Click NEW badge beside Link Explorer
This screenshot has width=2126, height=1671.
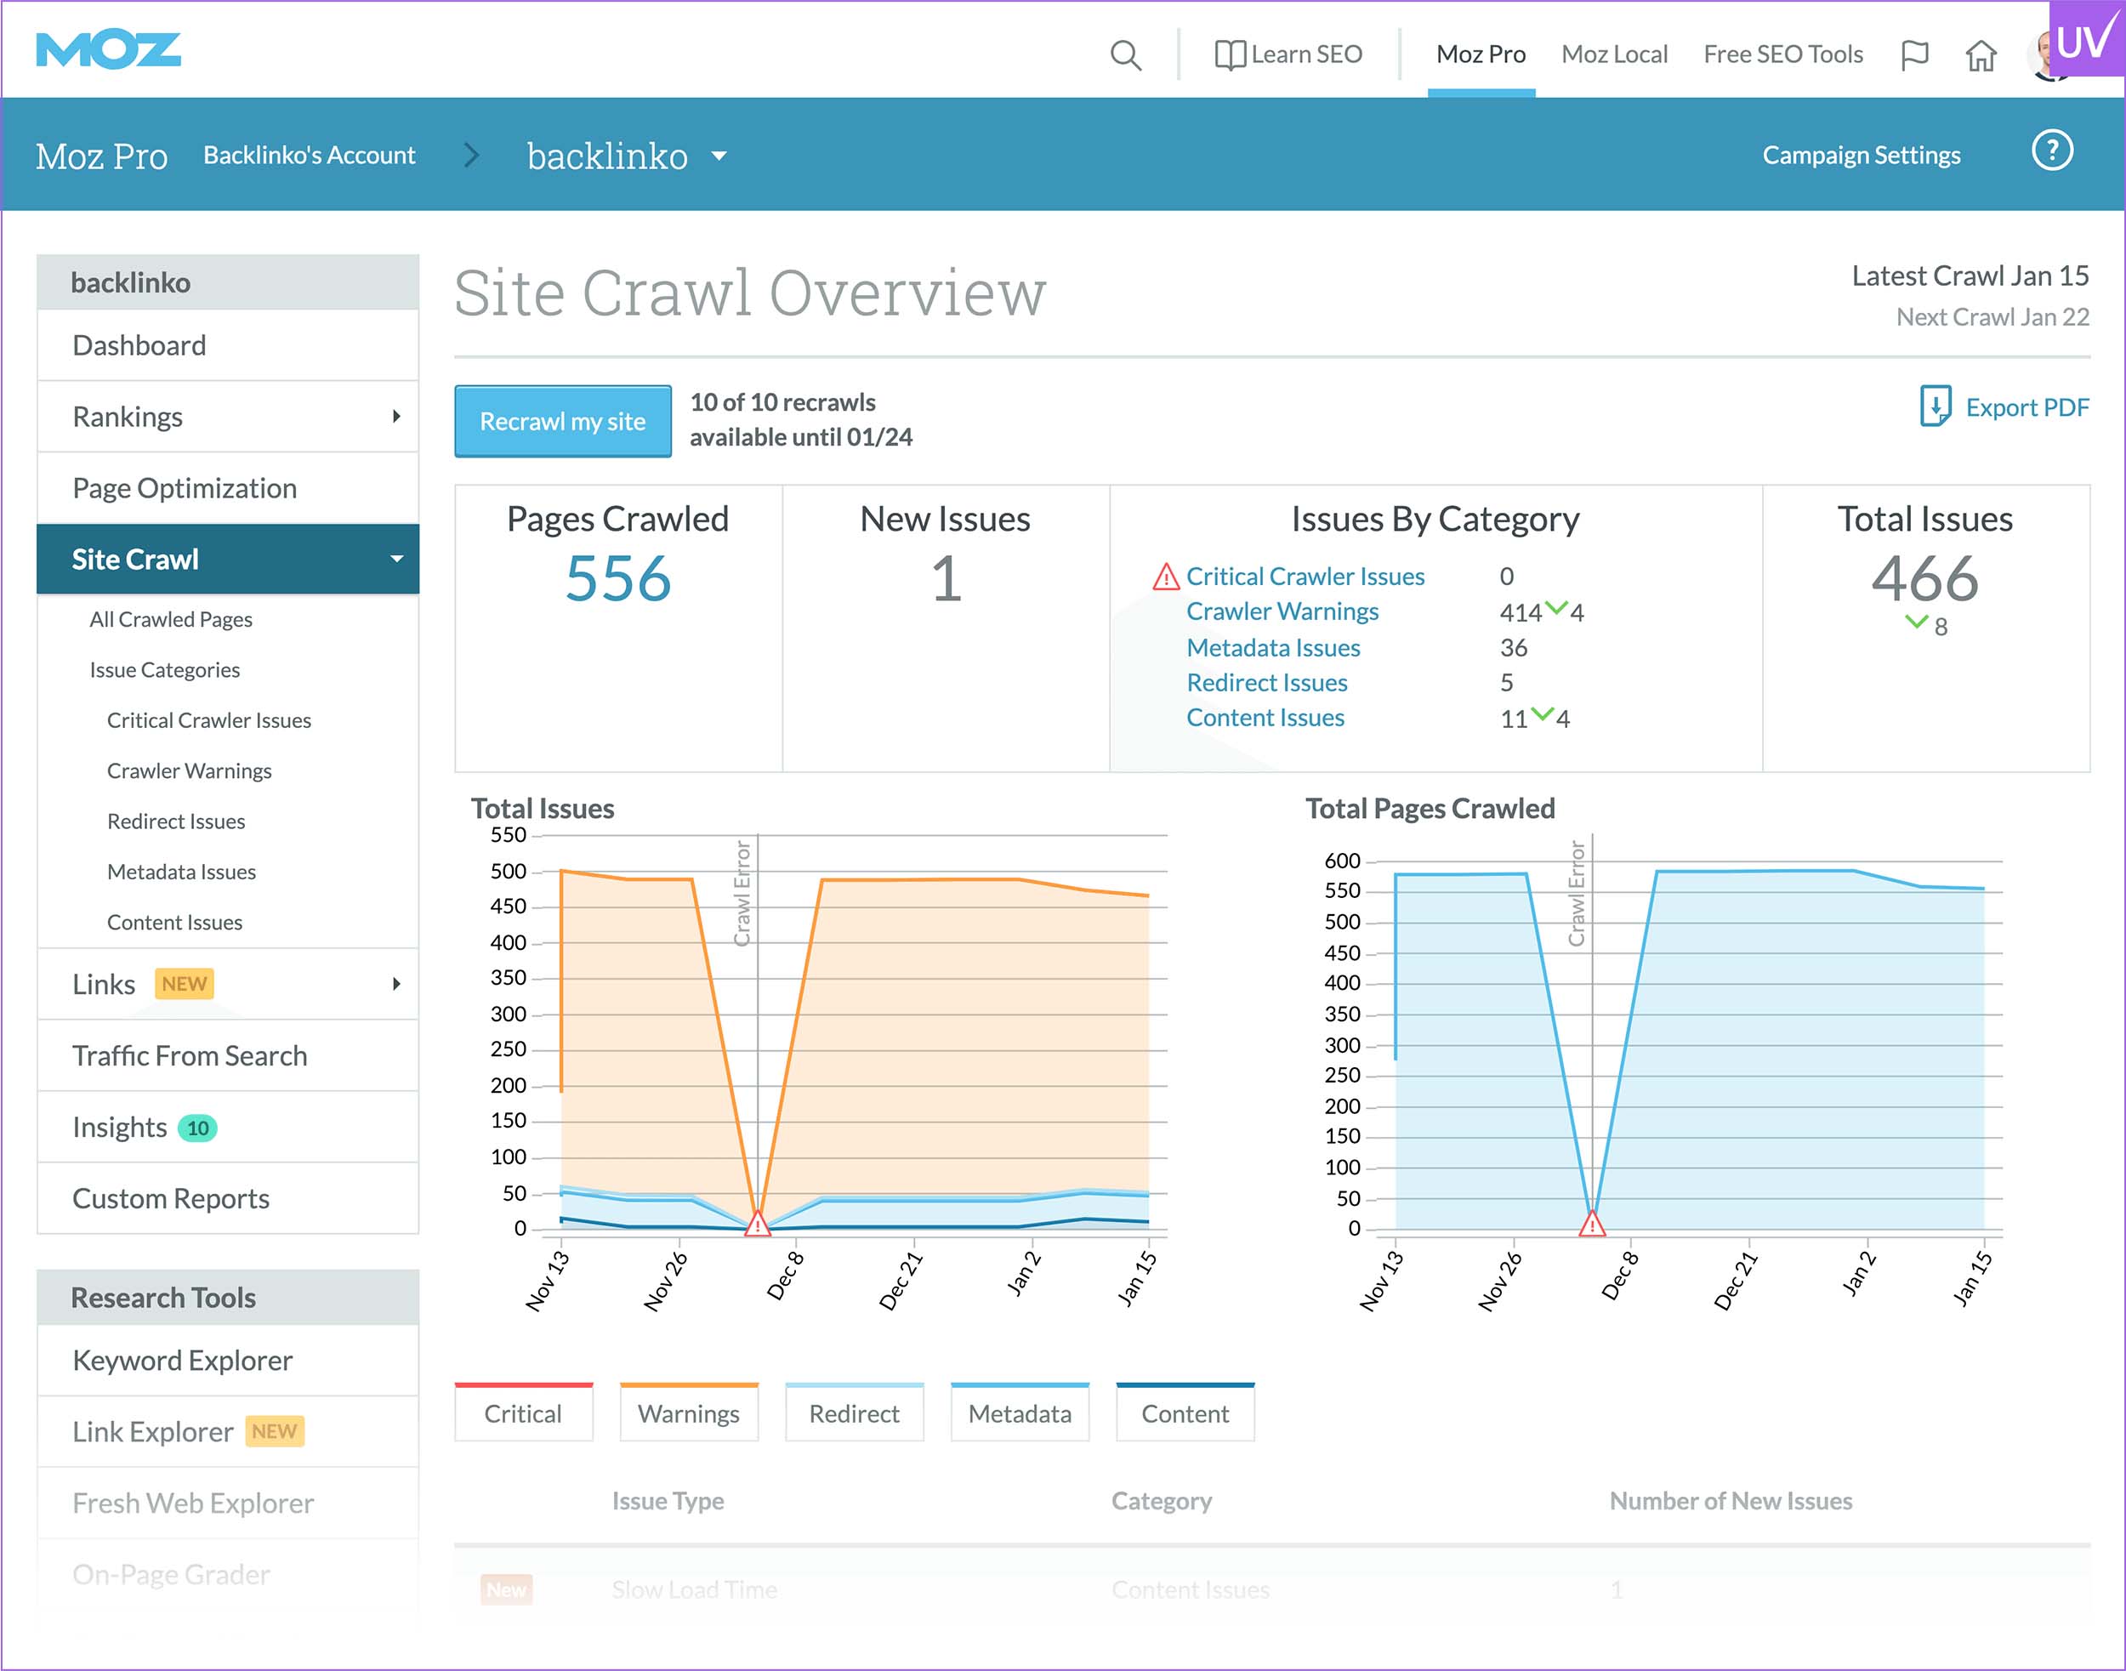point(274,1431)
